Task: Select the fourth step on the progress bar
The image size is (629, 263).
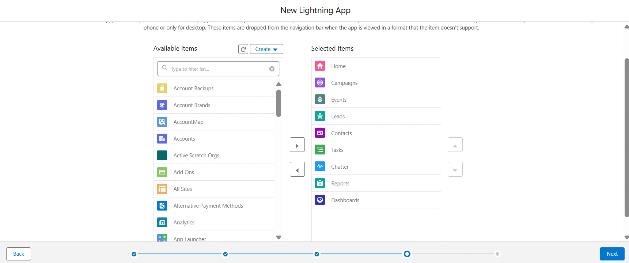Action: (x=407, y=254)
